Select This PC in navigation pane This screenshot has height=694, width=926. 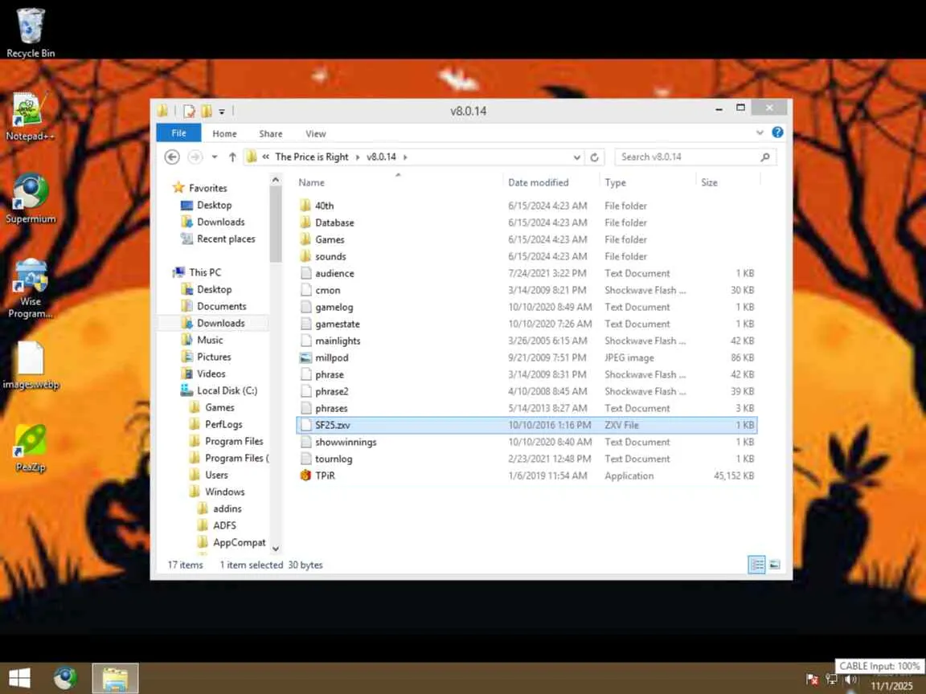coord(204,272)
